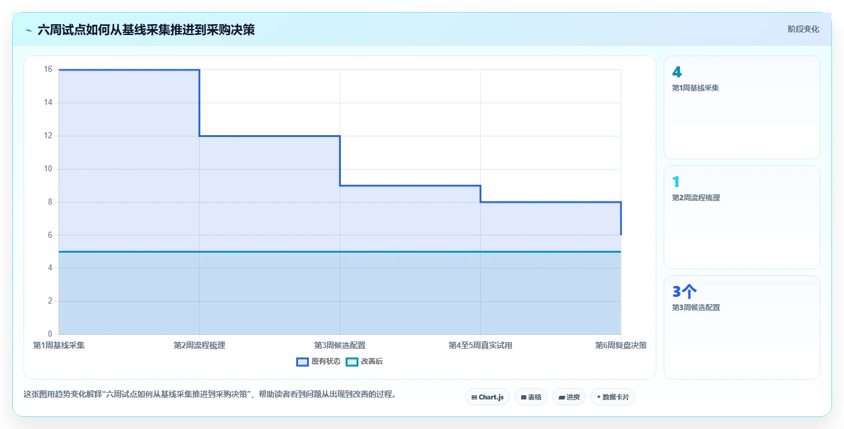Click the 阶段变化 label in header
Viewport: 844px width, 429px height.
click(803, 29)
